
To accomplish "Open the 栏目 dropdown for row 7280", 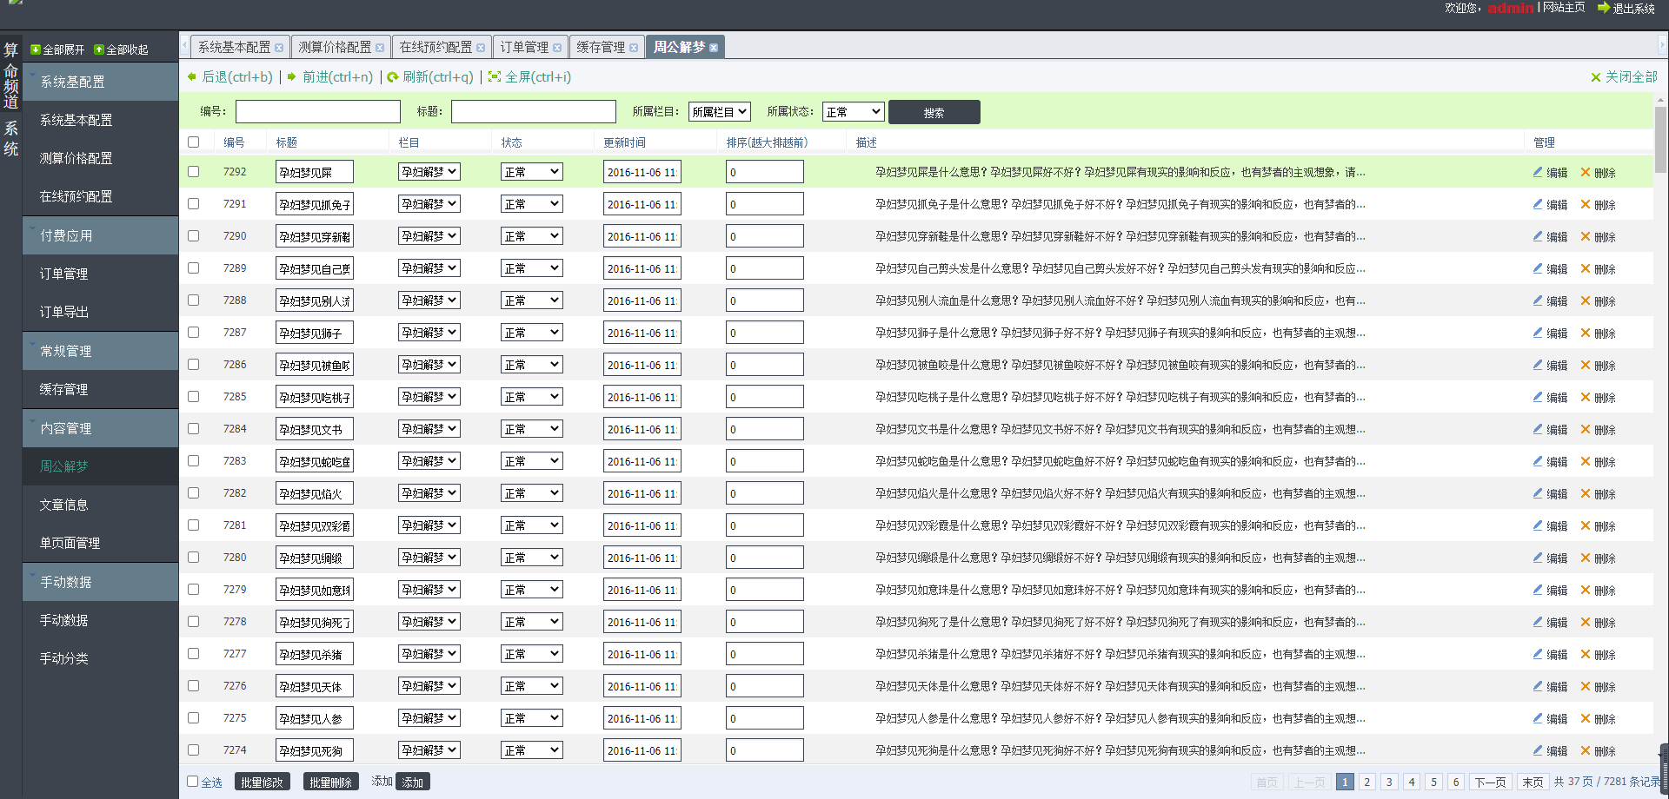I will 429,558.
